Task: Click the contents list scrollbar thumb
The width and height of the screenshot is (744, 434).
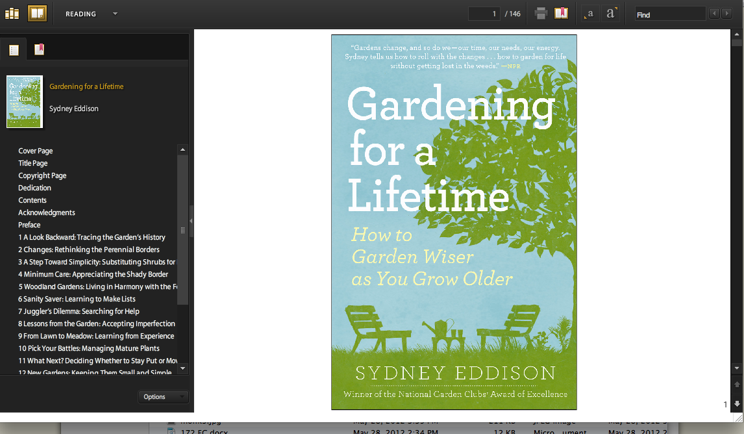Action: coord(182,230)
